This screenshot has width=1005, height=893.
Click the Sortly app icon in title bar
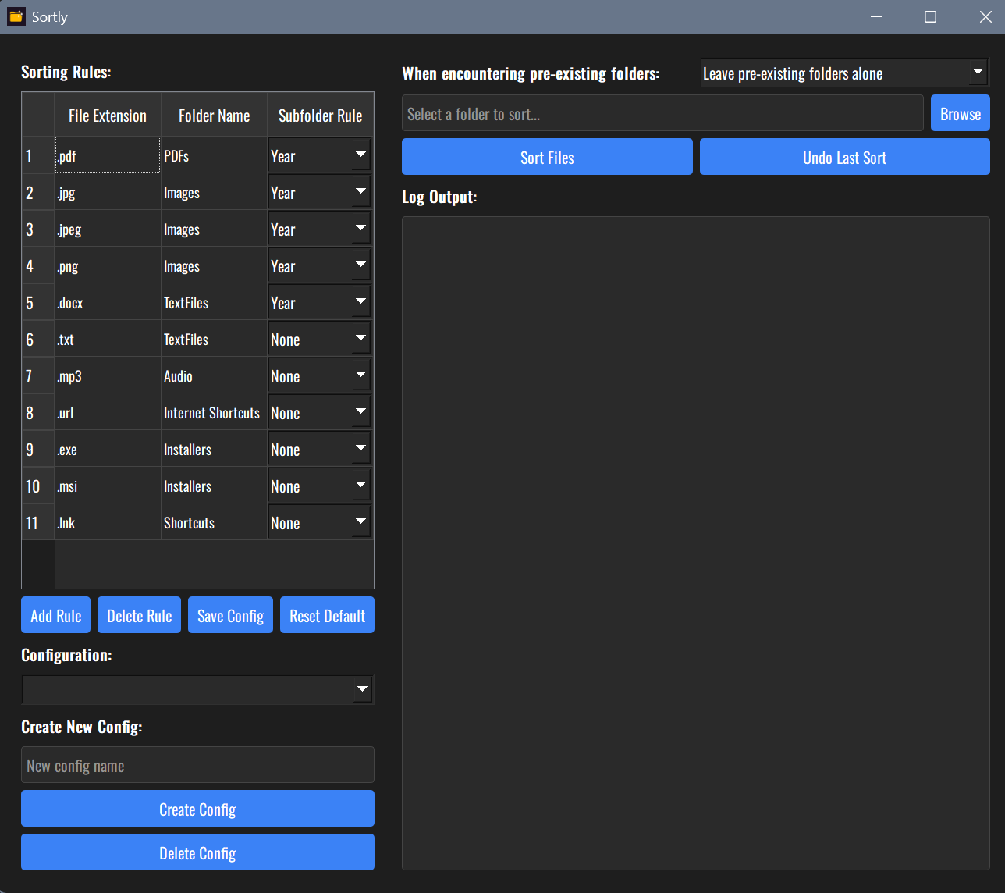point(16,16)
